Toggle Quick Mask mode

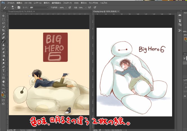pyautogui.click(x=3, y=100)
